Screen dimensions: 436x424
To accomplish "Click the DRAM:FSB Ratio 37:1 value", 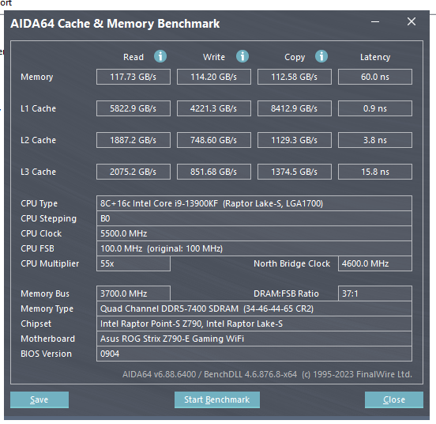I will (375, 293).
